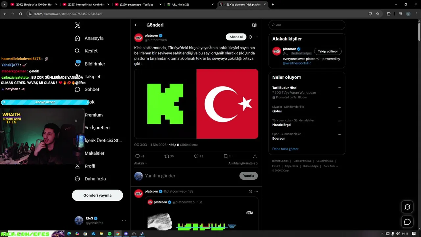Click the Abone ol subscribe button
Image resolution: width=421 pixels, height=237 pixels.
236,37
